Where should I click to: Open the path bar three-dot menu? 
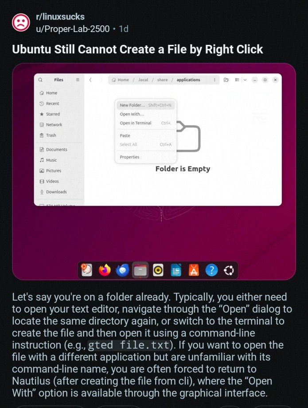coord(214,80)
